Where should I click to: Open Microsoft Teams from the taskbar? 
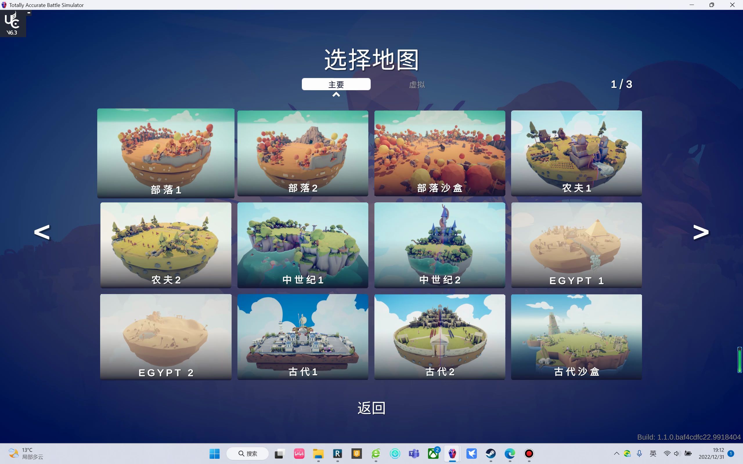click(414, 454)
